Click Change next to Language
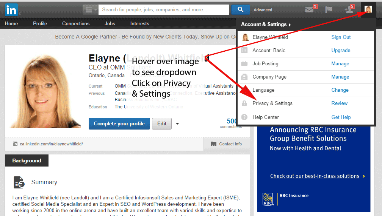This screenshot has width=382, height=216. click(x=340, y=90)
